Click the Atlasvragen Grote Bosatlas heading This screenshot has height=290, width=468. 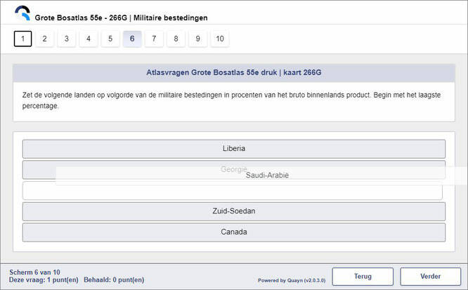234,72
